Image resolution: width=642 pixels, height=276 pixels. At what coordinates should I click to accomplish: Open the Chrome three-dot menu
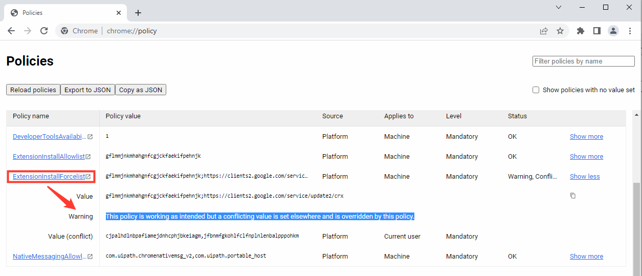click(630, 31)
